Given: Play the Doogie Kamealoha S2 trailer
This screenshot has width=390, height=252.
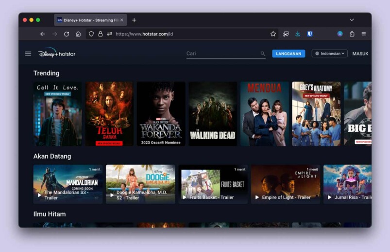Looking at the screenshot, I should [112, 195].
